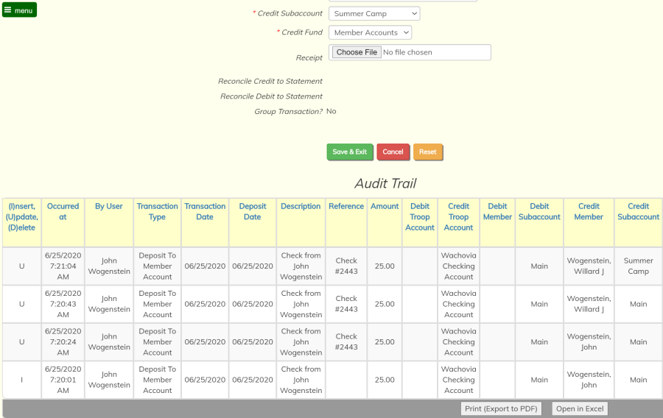This screenshot has width=663, height=418.
Task: Click the Audit Trail heading
Action: 385,183
